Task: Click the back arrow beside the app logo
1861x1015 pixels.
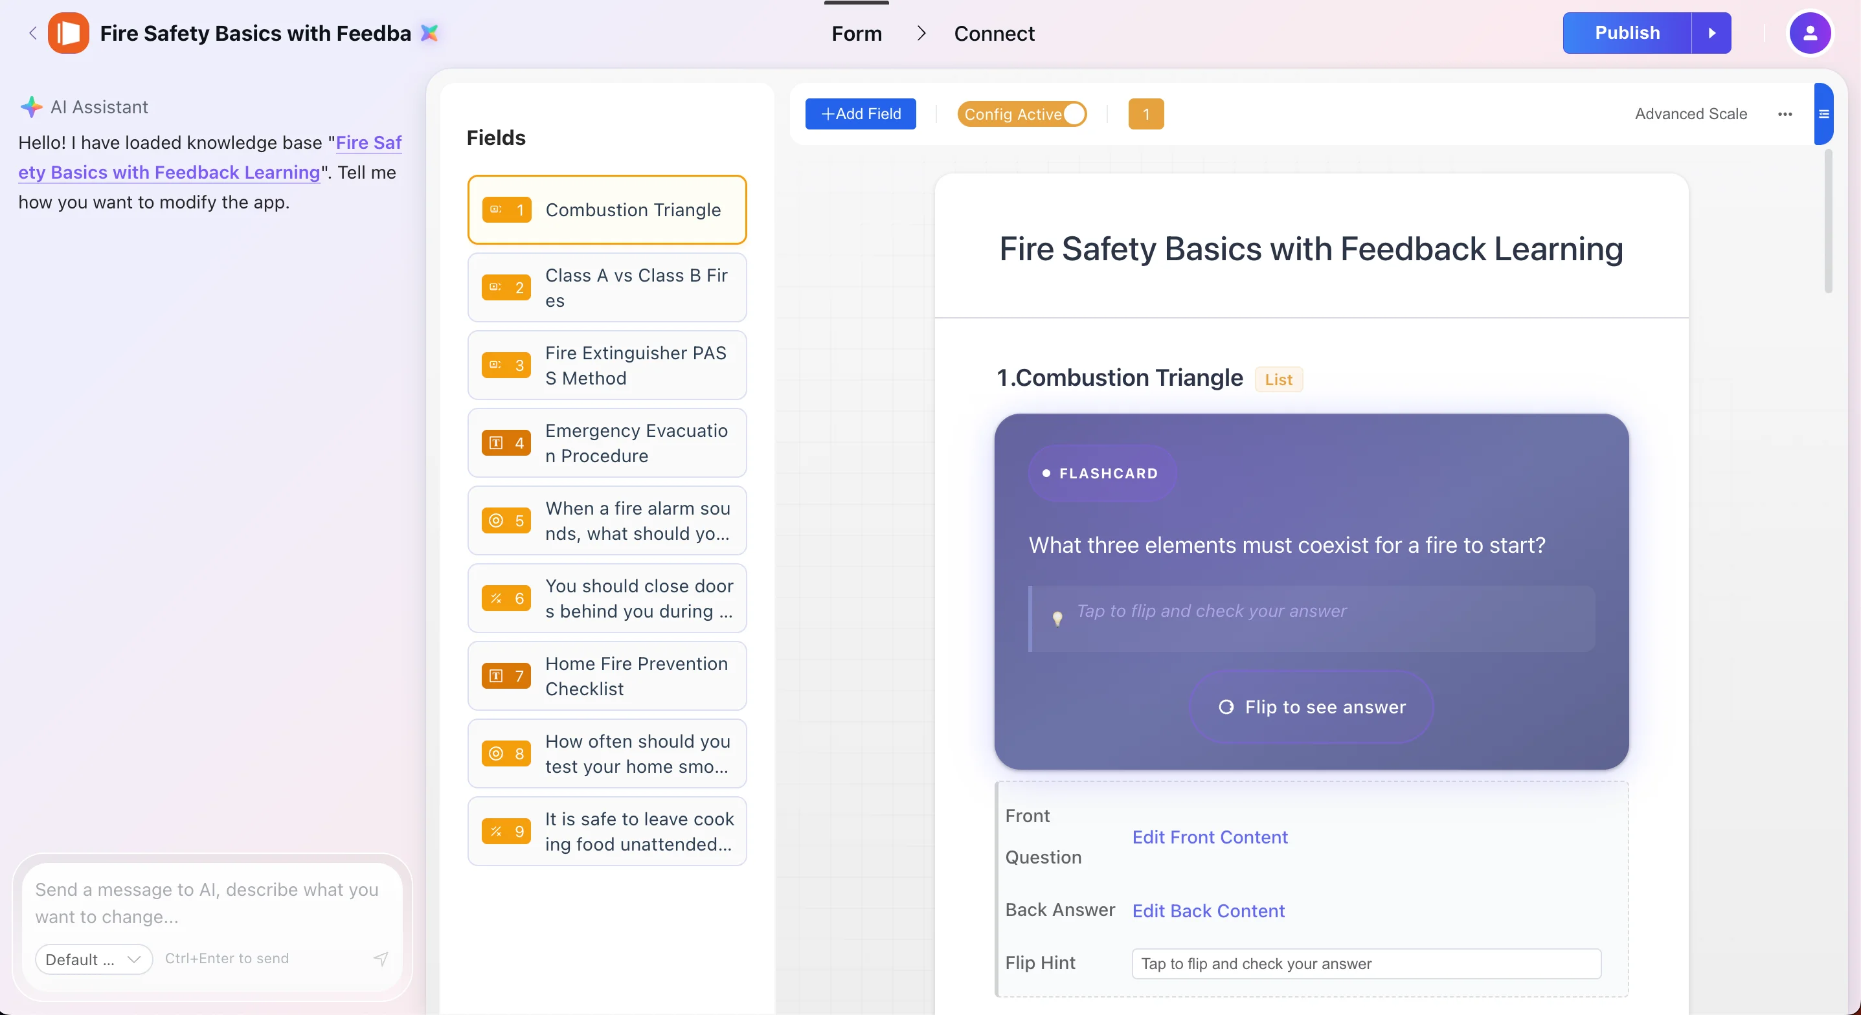Action: (32, 33)
